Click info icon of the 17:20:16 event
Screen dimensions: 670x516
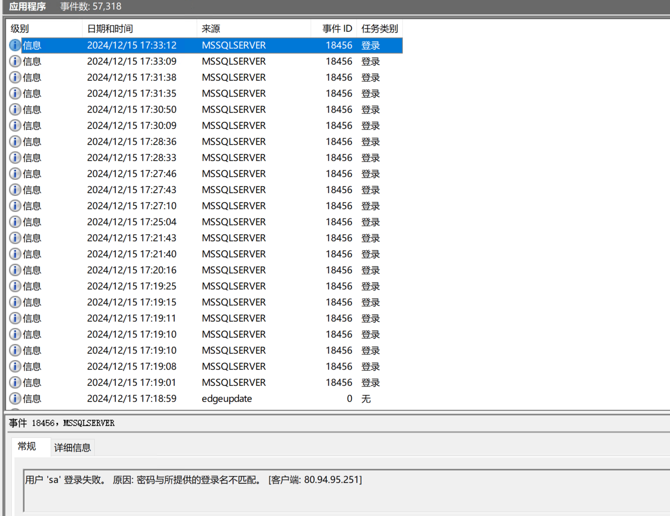pos(15,270)
